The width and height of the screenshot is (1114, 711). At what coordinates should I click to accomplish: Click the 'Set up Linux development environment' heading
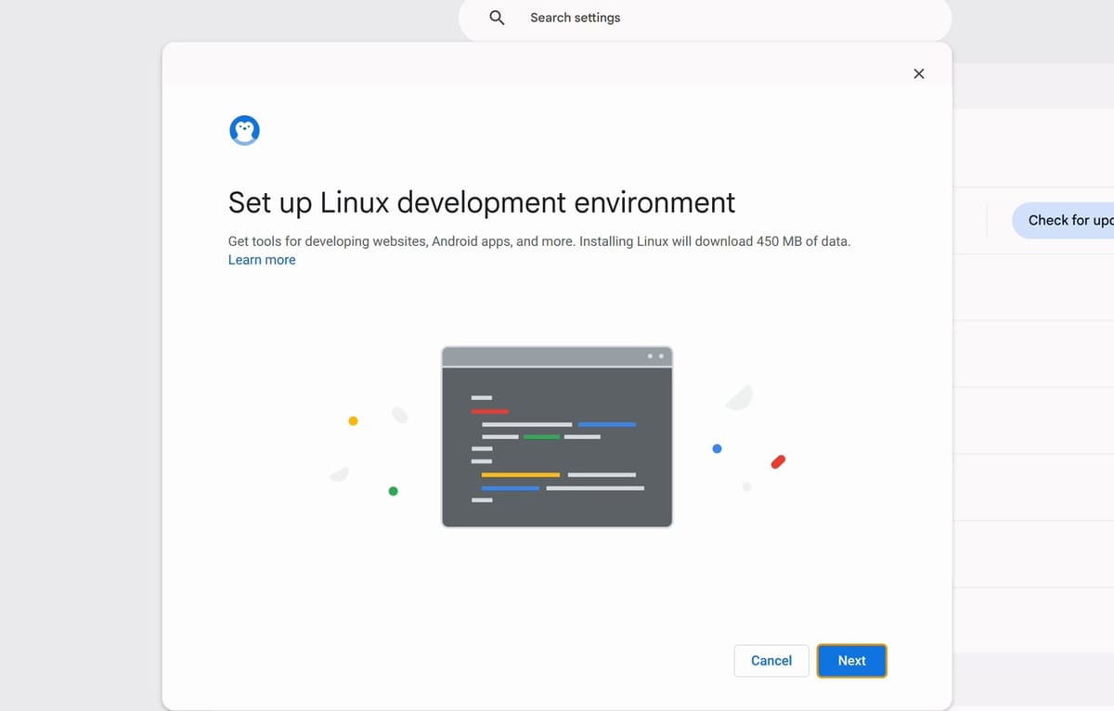coord(482,202)
